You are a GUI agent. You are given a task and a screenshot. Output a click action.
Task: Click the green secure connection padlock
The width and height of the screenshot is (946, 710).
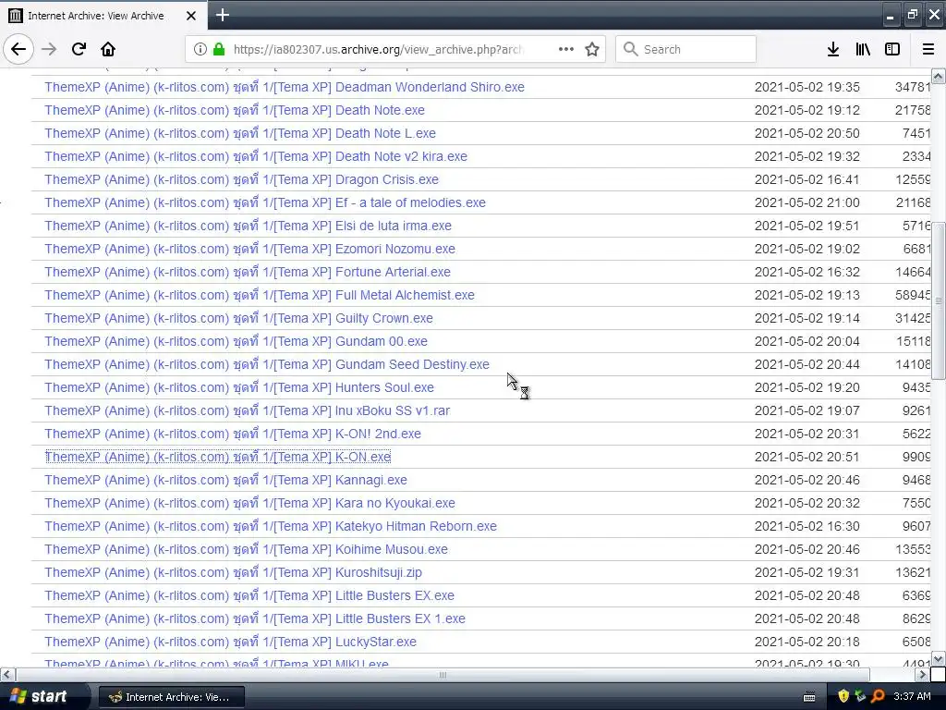(x=219, y=49)
